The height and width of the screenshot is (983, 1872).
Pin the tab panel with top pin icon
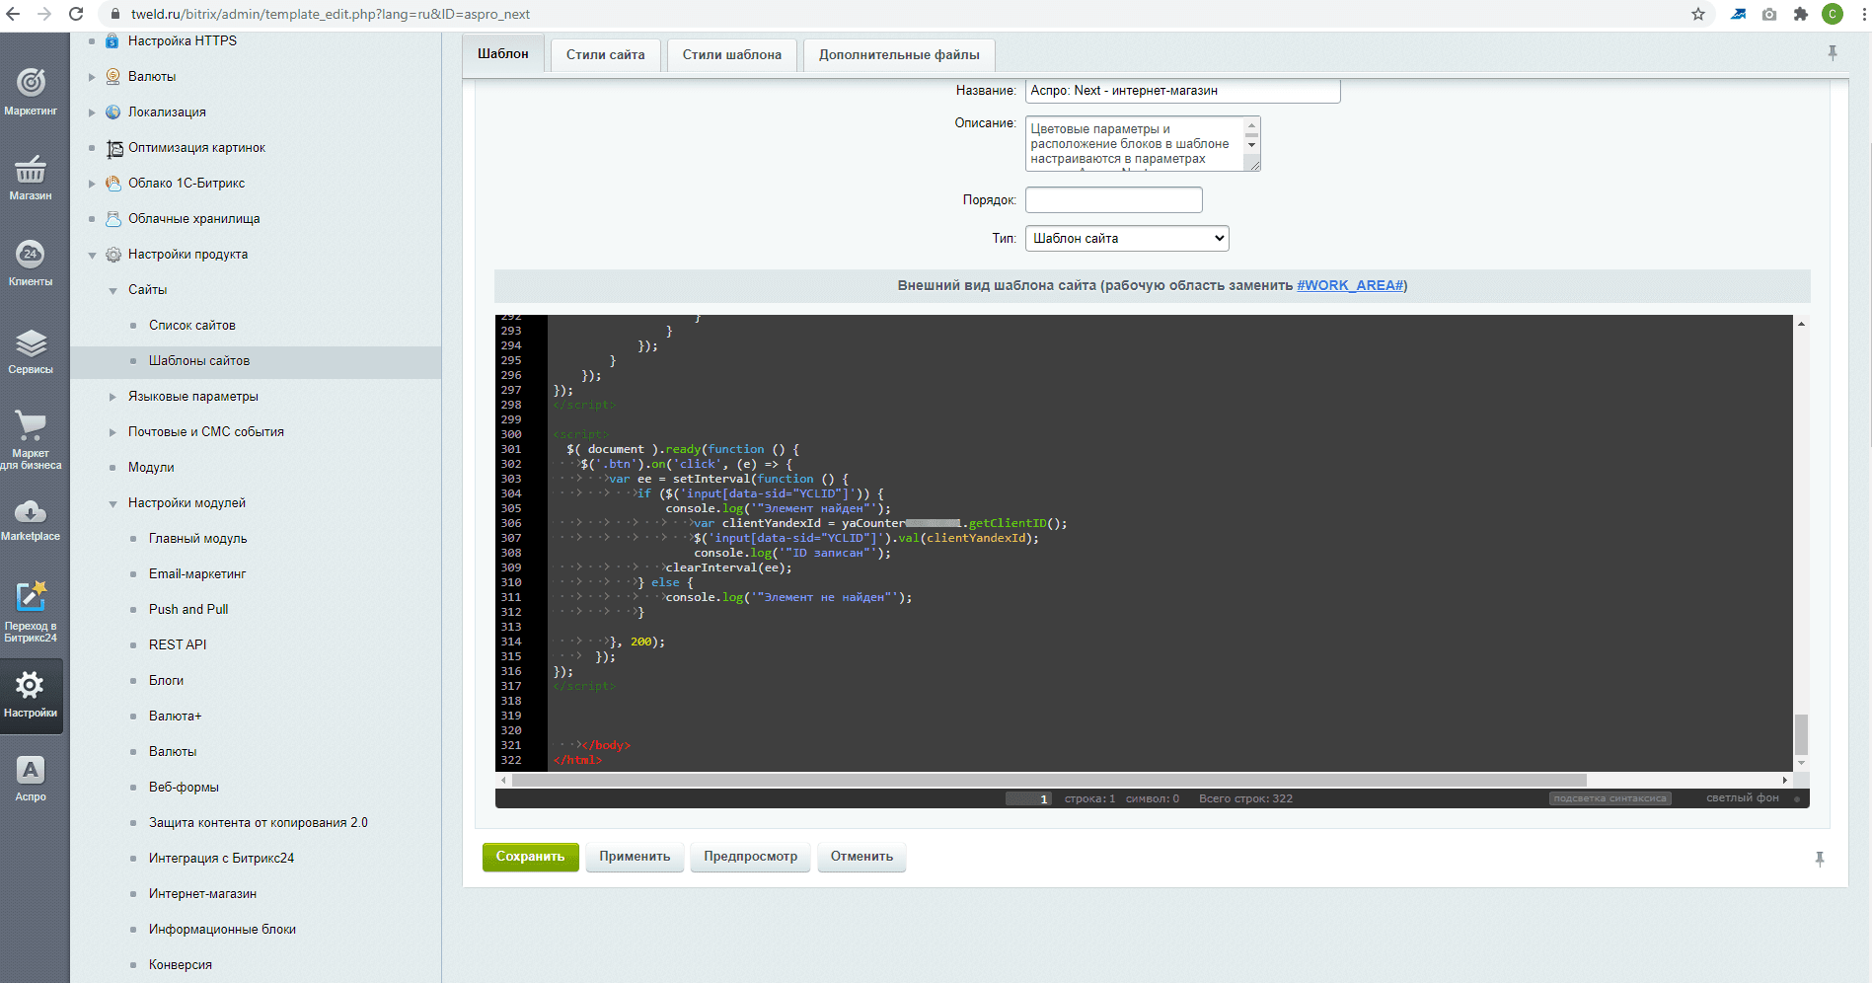point(1833,53)
